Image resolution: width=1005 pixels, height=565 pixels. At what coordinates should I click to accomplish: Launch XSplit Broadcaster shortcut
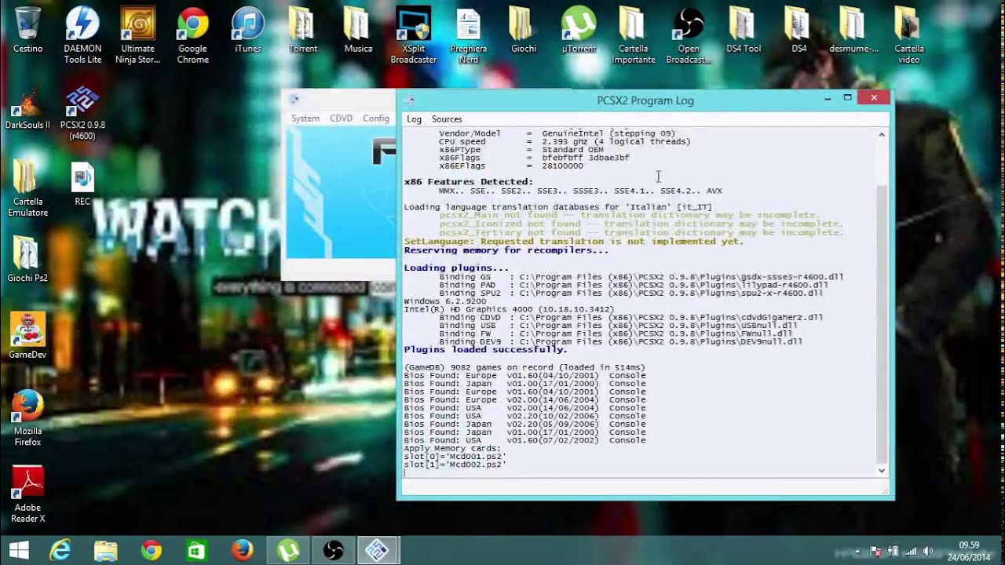(413, 35)
